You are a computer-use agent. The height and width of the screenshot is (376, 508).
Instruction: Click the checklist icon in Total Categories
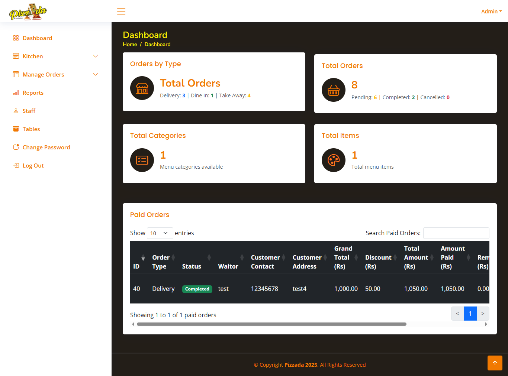(x=142, y=160)
